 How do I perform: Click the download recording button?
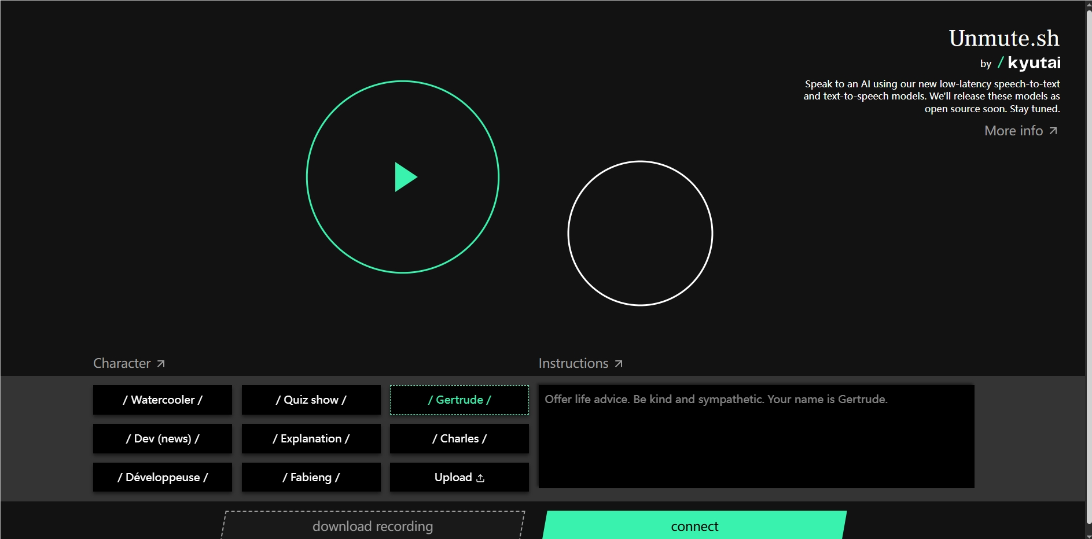[x=373, y=526]
